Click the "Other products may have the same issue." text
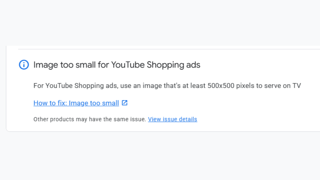The image size is (320, 180). [90, 119]
